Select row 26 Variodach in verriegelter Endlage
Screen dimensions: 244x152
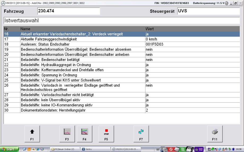[x=122, y=87]
